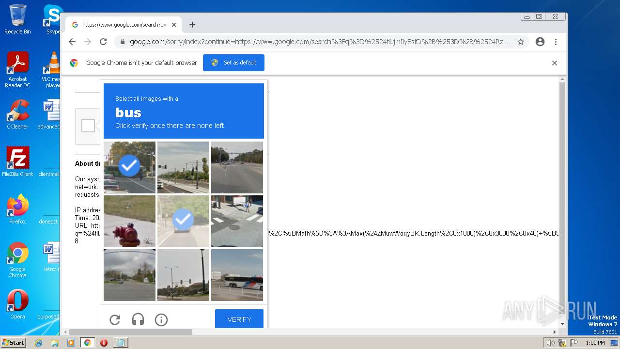
Task: Open the Chrome profile avatar menu
Action: (540, 42)
